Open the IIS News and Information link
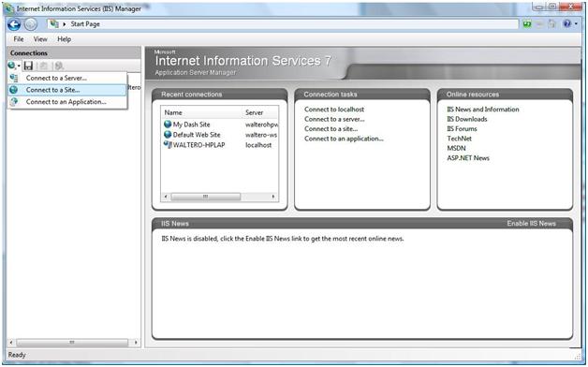Screen dimensions: 588x367 483,110
